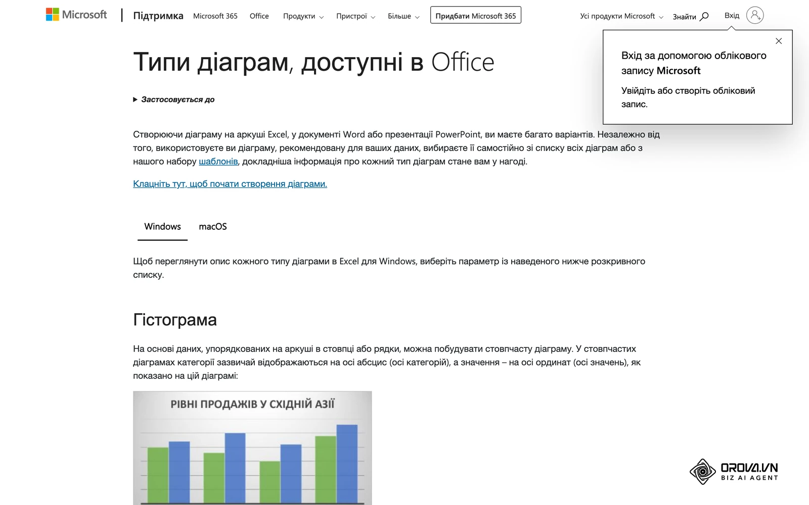Open Усі продукти Microsoft dropdown
Image resolution: width=809 pixels, height=505 pixels.
(621, 16)
